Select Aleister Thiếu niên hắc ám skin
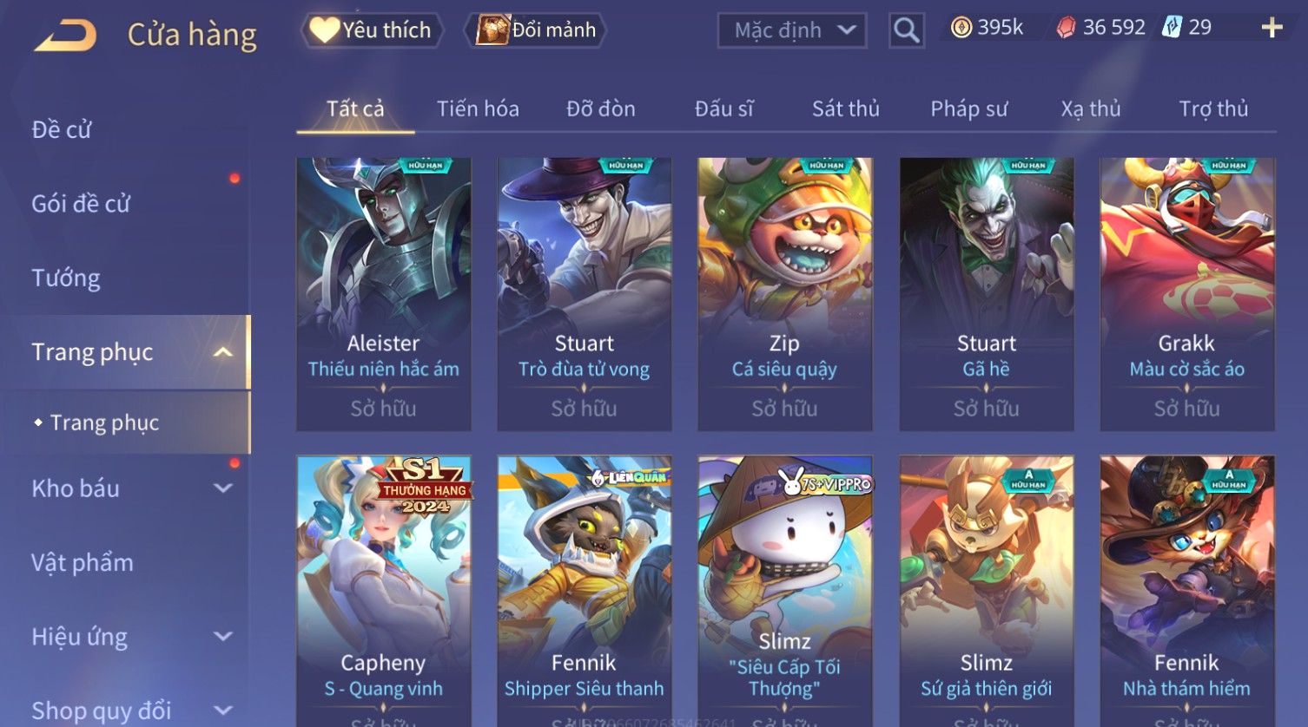Screen dimensions: 1308x727 384,294
